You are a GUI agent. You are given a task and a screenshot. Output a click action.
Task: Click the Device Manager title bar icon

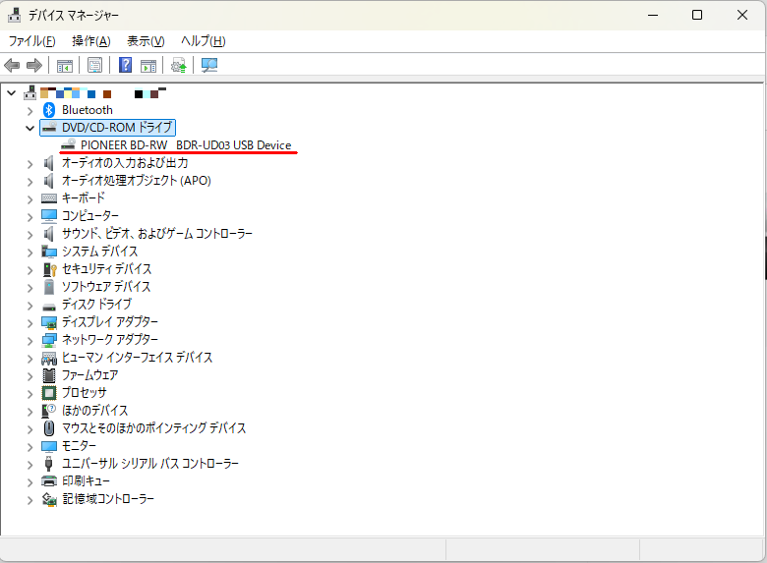[14, 15]
